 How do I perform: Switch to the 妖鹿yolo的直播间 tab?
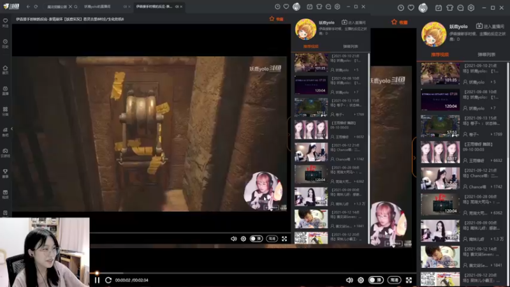coord(98,6)
